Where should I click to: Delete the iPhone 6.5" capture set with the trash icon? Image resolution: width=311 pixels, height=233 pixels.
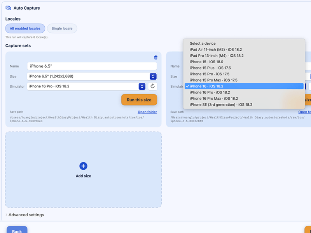tap(156, 57)
